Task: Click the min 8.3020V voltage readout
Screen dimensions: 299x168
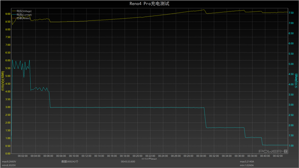Action: (10, 165)
